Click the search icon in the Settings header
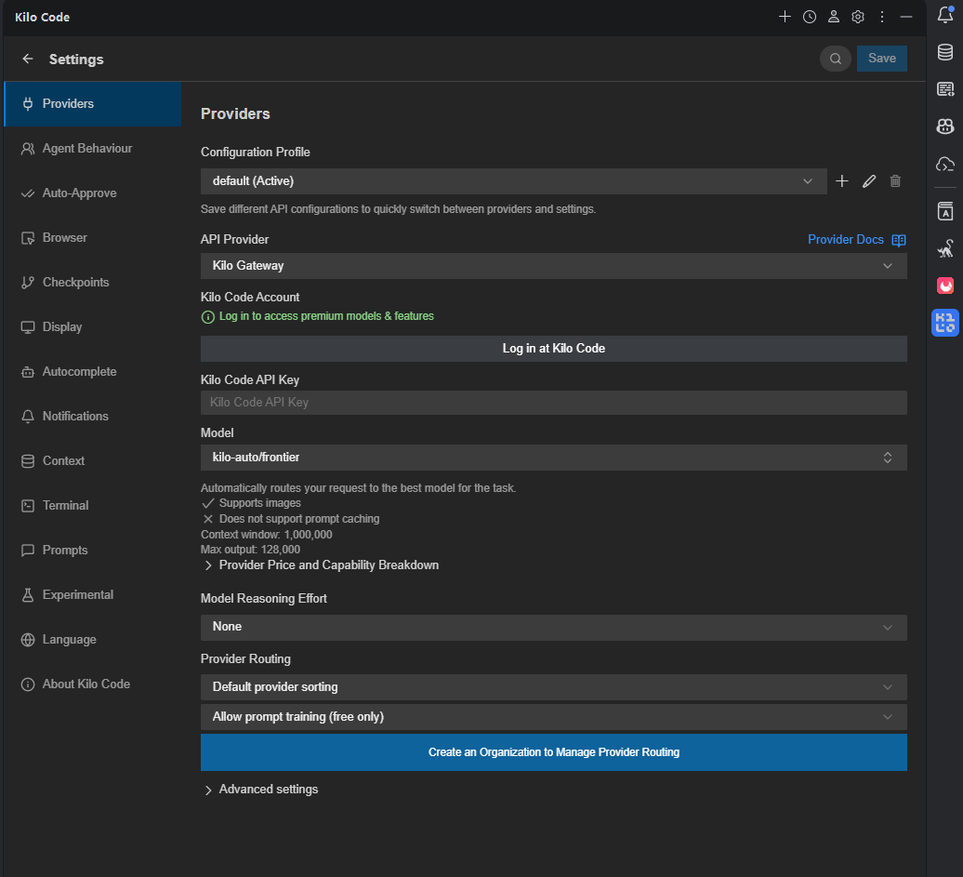The image size is (963, 877). pyautogui.click(x=835, y=58)
